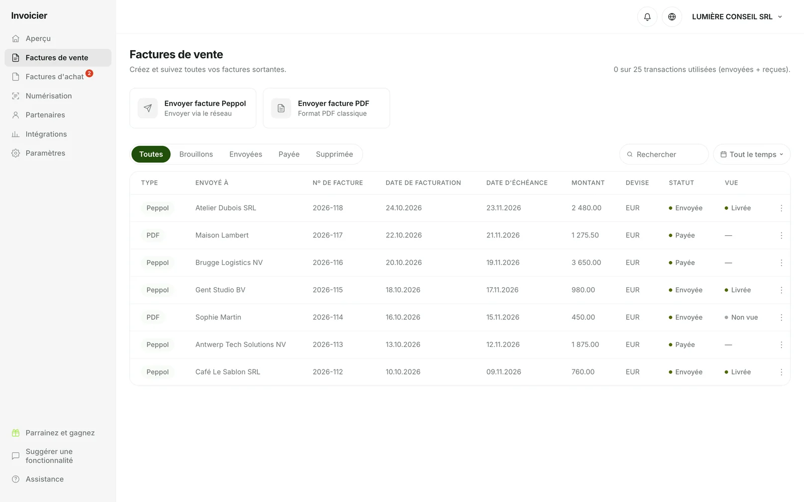Screen dimensions: 804x502
Task: Open row menu for Café Le Sablon SRL
Action: pos(781,372)
